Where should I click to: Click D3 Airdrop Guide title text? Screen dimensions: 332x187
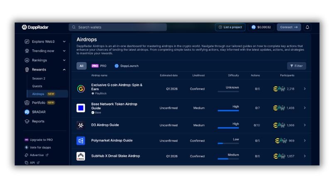(105, 125)
